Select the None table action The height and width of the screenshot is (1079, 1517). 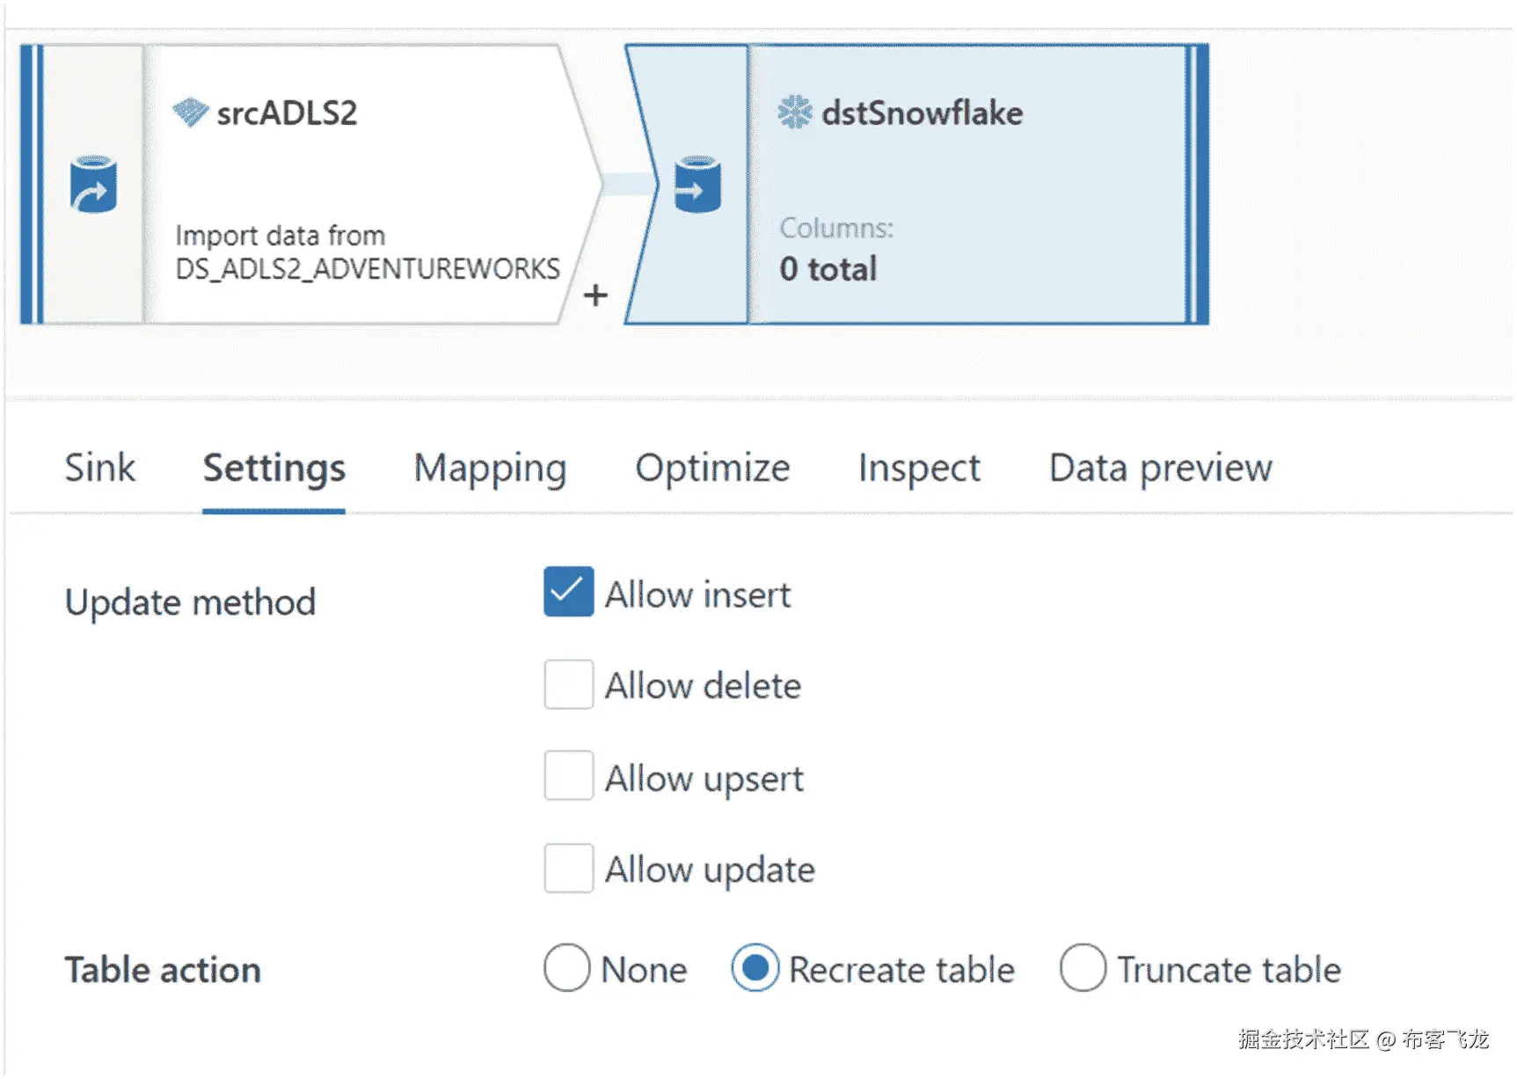[567, 968]
